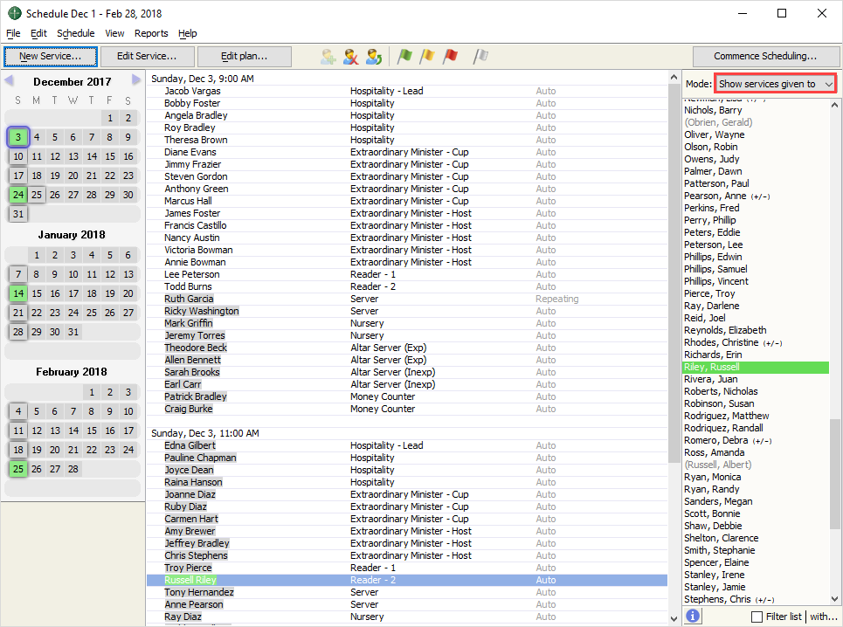
Task: Click the white flag toolbar icon
Action: point(480,57)
